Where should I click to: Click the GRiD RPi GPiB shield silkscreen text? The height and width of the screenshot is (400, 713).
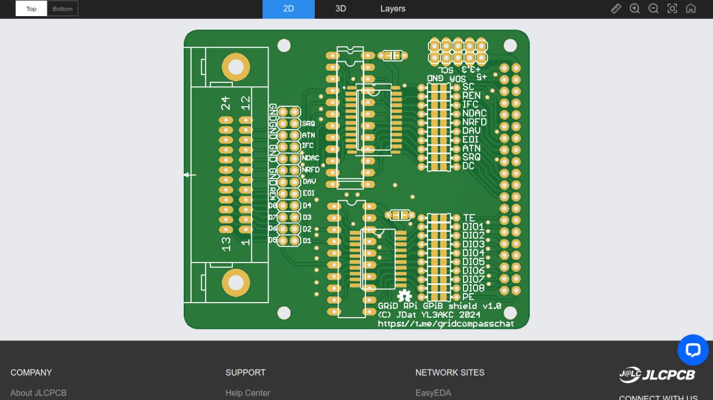tap(439, 306)
